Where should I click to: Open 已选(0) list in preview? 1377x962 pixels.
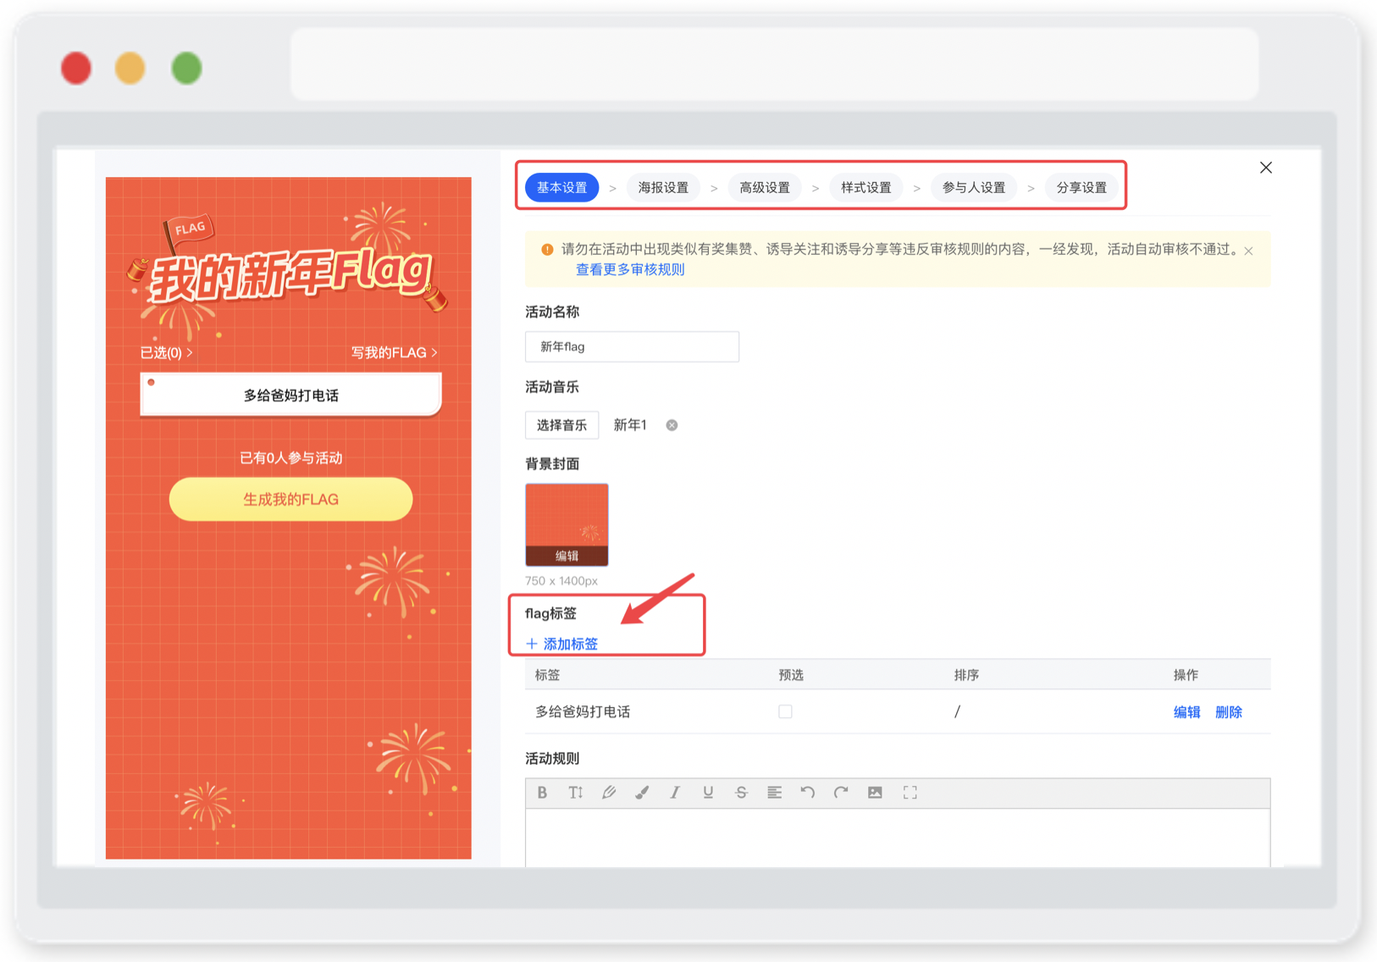tap(166, 352)
